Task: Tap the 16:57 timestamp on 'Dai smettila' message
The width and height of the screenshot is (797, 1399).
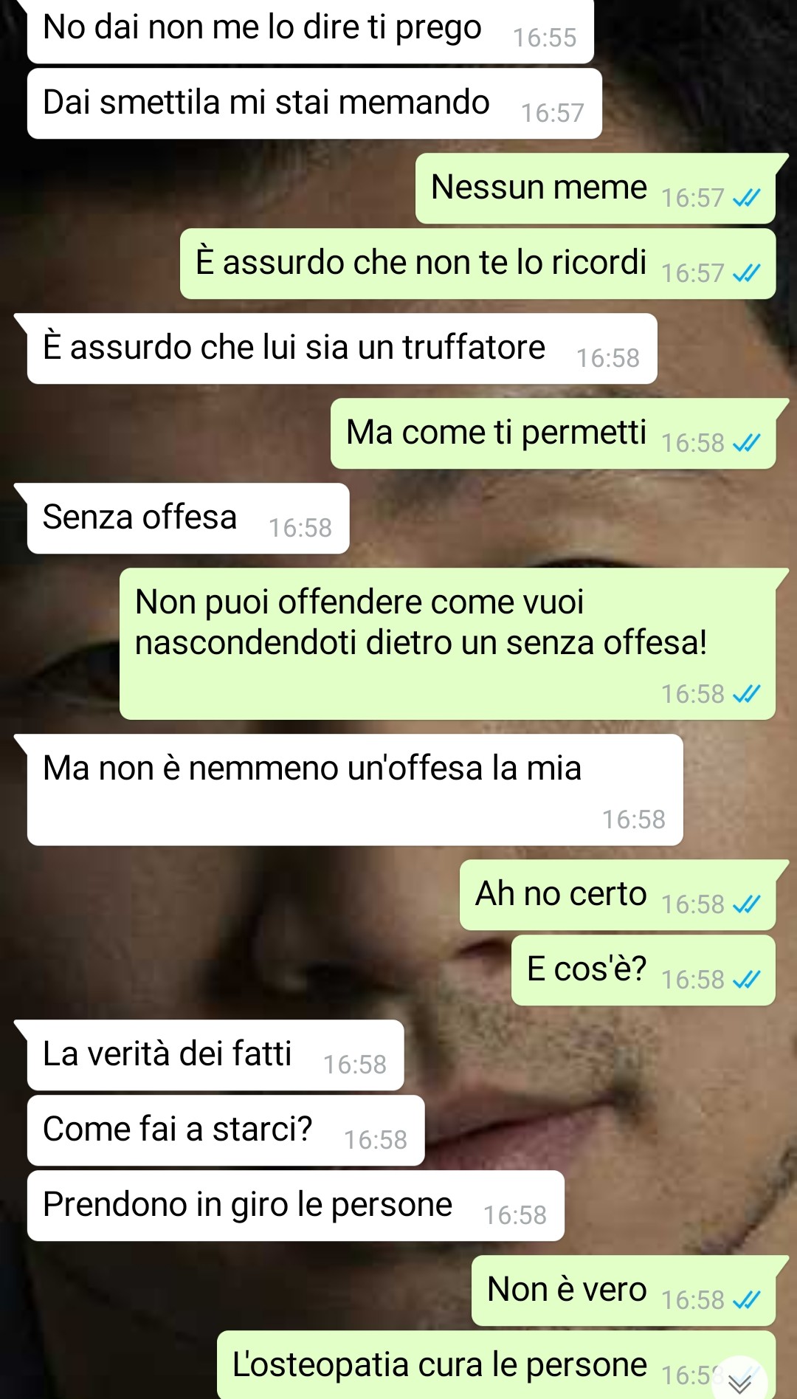Action: (x=553, y=113)
